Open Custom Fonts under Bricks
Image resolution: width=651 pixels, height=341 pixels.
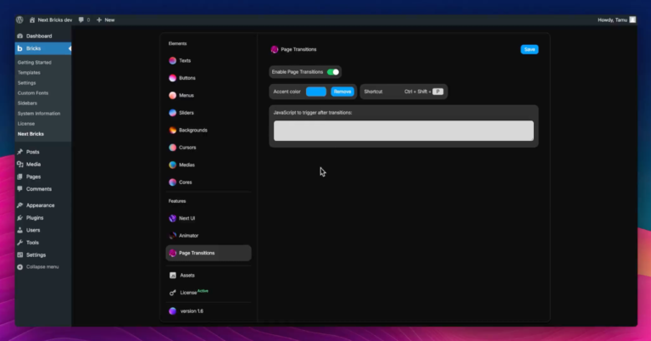tap(33, 93)
